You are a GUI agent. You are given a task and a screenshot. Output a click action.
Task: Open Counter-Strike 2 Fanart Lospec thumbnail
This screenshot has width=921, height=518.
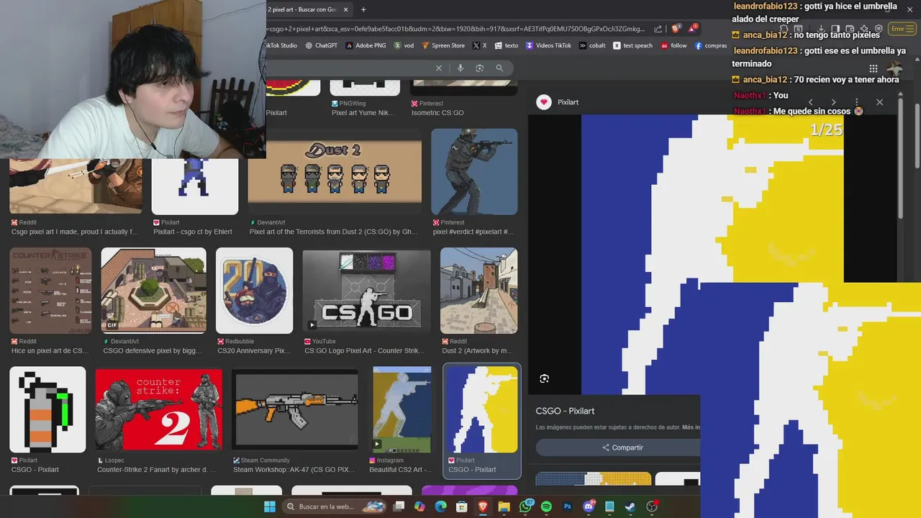pos(159,409)
